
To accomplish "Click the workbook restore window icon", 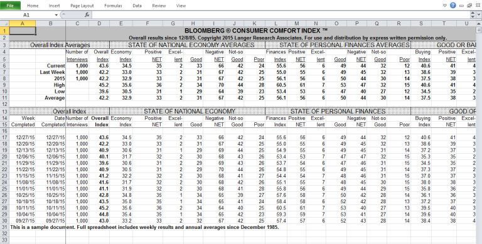I will (x=469, y=5).
